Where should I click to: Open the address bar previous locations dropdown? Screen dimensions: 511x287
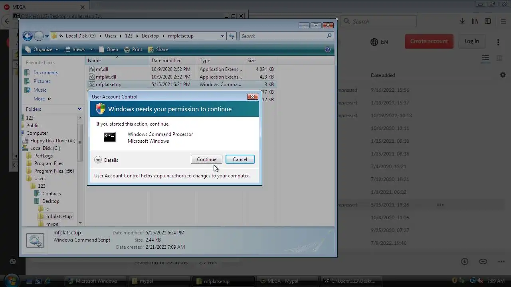pyautogui.click(x=222, y=36)
